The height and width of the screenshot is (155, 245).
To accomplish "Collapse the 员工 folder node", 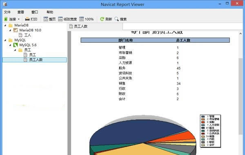I will point(15,50).
